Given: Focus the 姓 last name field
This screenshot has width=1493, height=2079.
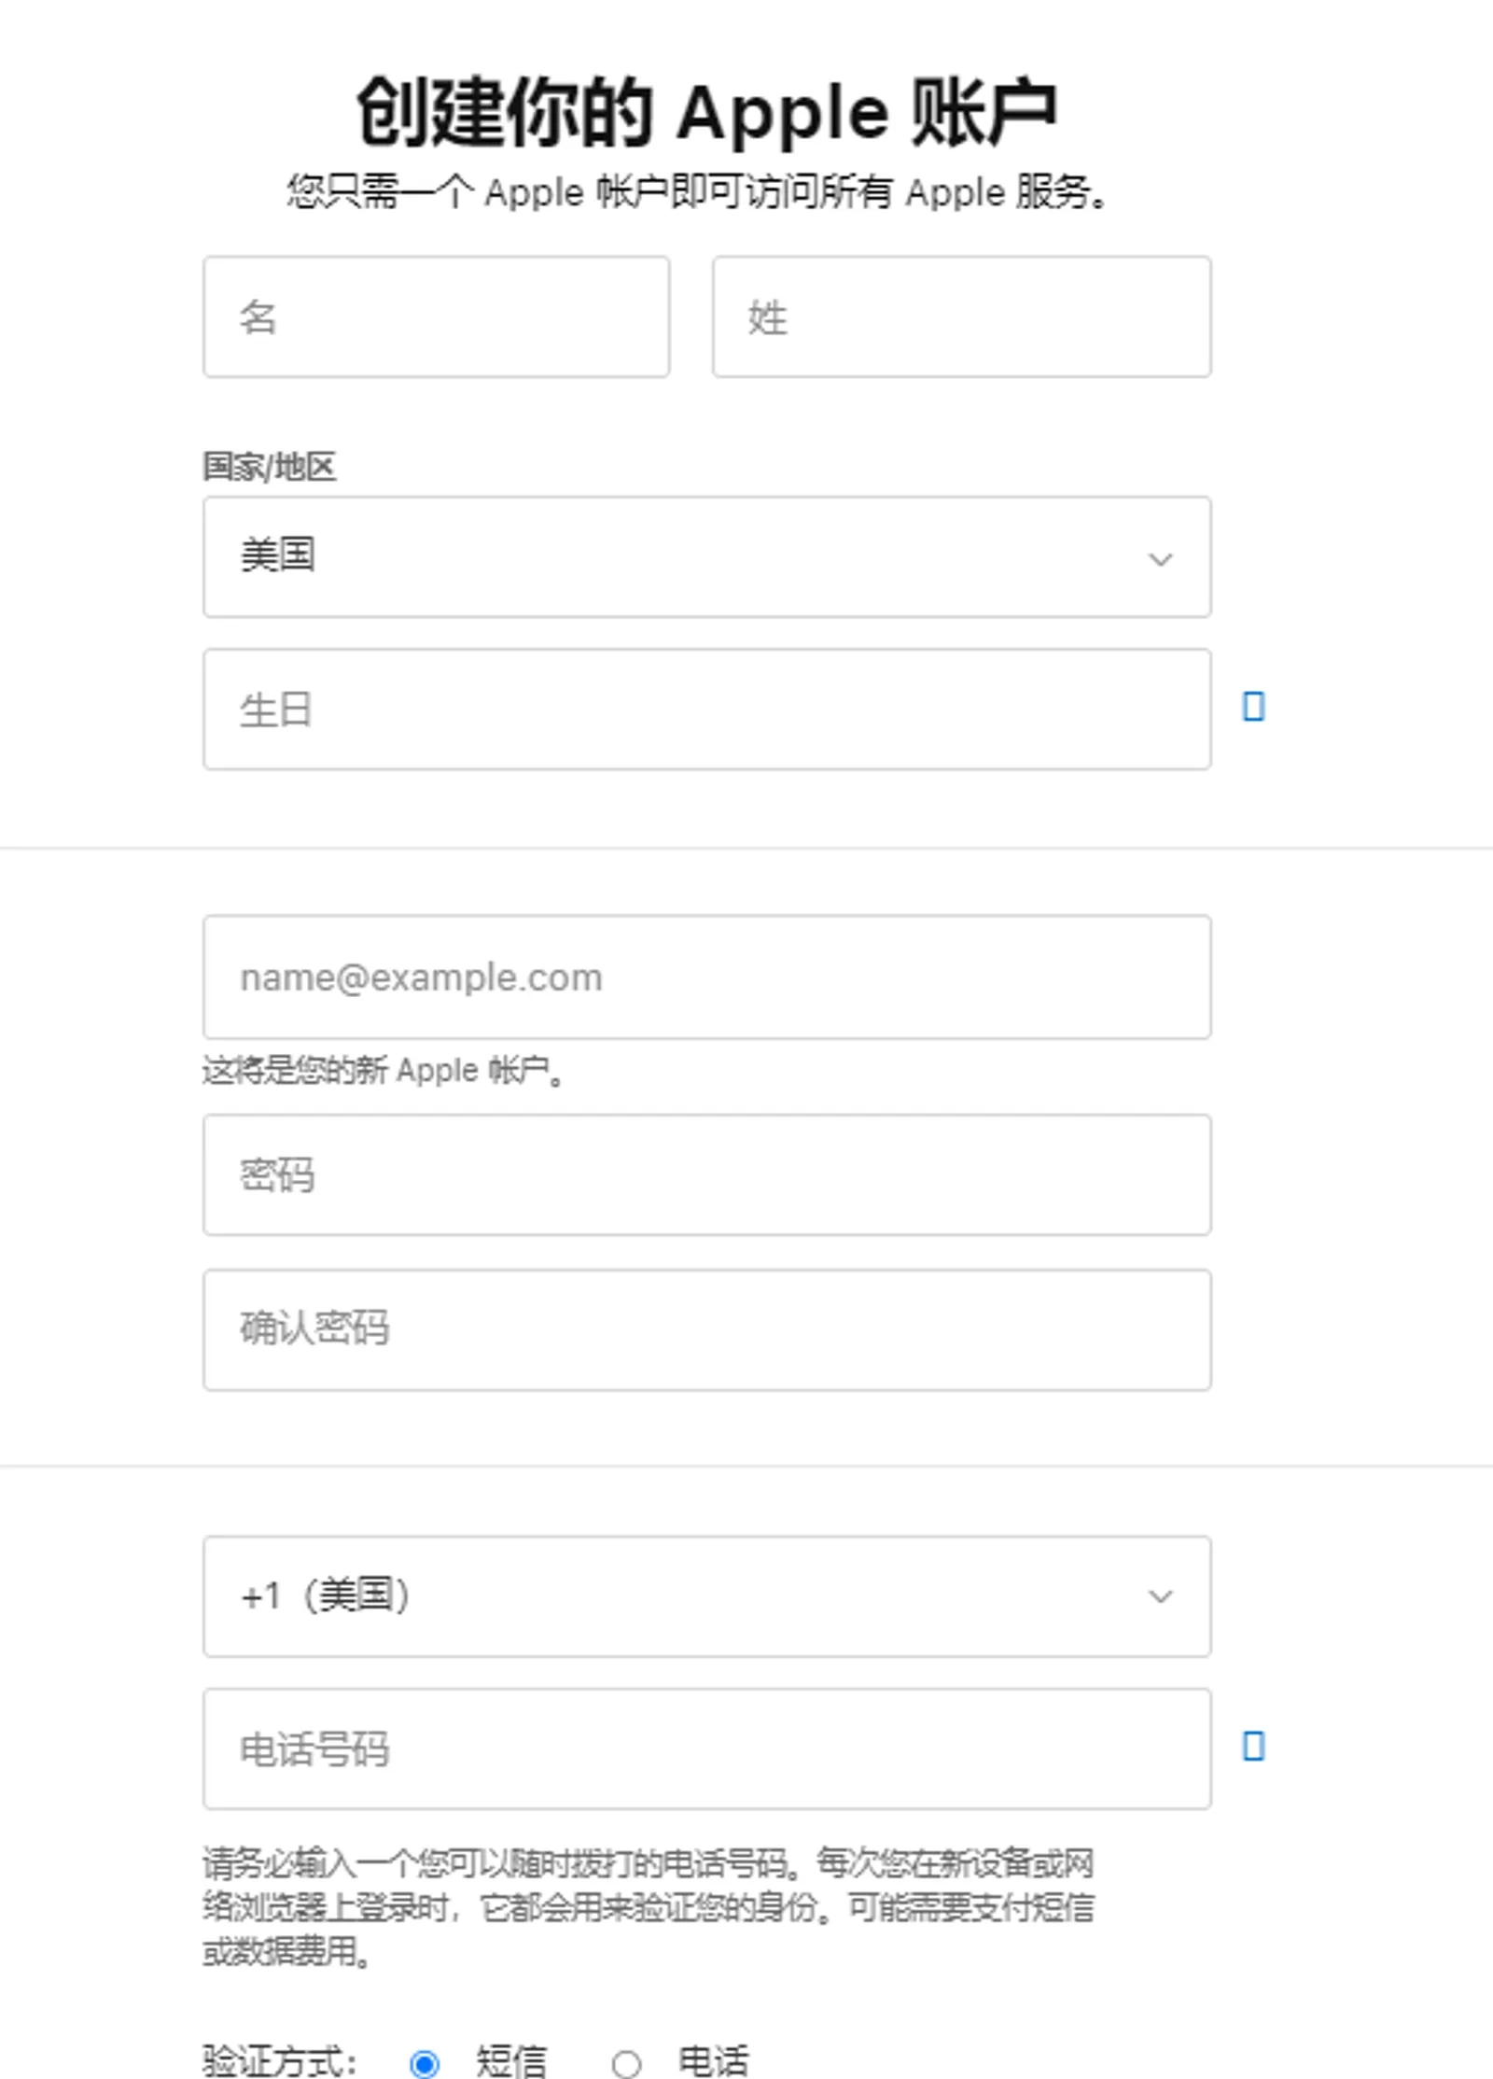Looking at the screenshot, I should [x=962, y=317].
